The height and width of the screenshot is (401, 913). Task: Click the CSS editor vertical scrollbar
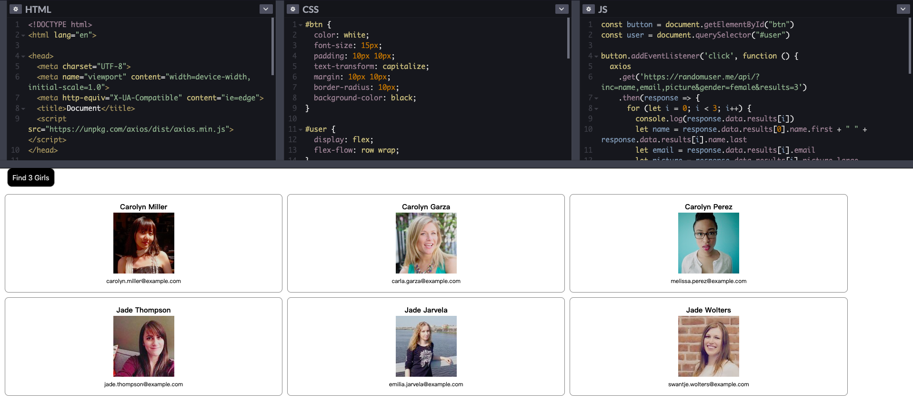click(569, 38)
